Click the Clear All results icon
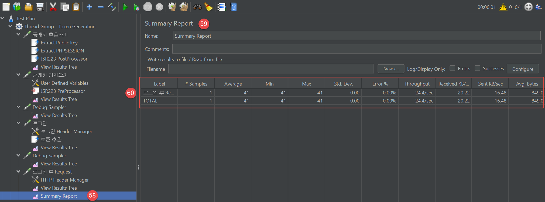This screenshot has width=545, height=202. coord(184,7)
